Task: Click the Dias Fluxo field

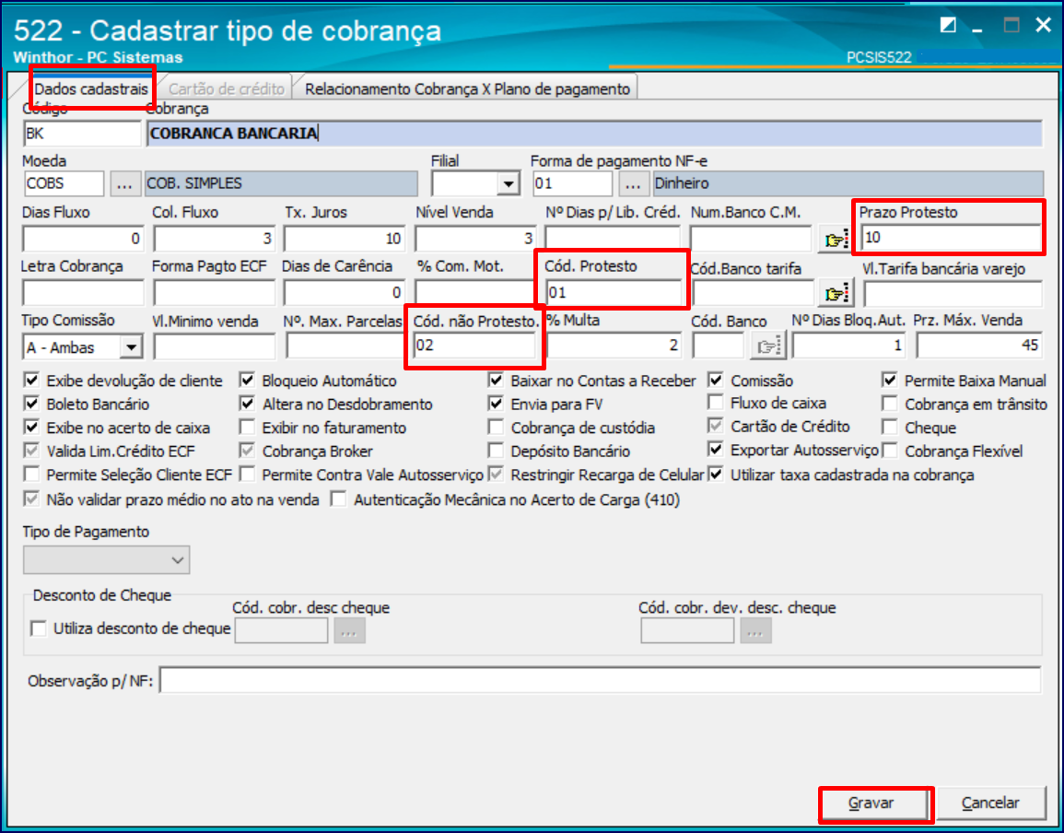Action: tap(84, 239)
